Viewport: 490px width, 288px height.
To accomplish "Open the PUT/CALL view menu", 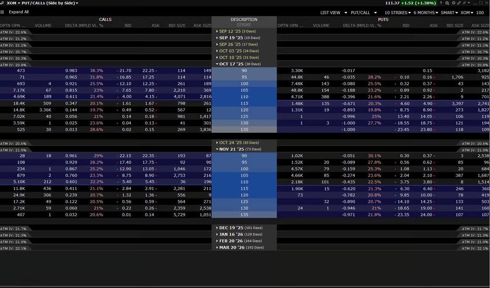I will coord(364,13).
